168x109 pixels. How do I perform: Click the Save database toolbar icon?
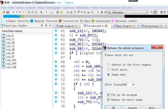click(7, 12)
